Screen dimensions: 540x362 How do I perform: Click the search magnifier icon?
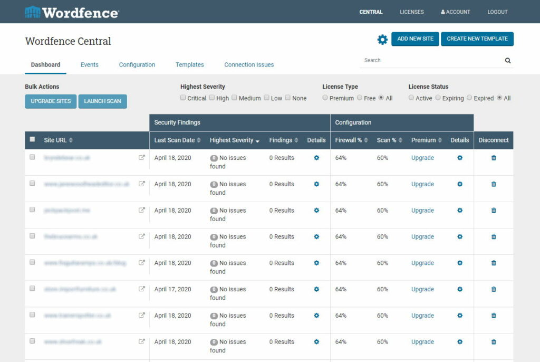coord(508,60)
